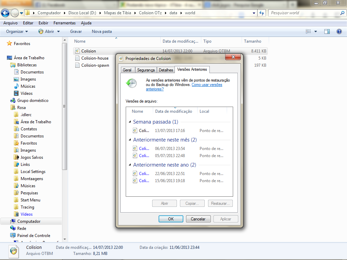
Task: Select the Rede network icon
Action: pos(13,229)
